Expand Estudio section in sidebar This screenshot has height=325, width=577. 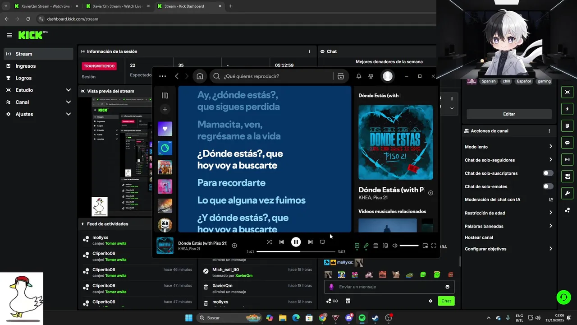(x=69, y=90)
